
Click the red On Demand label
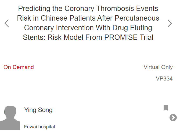tap(19, 67)
